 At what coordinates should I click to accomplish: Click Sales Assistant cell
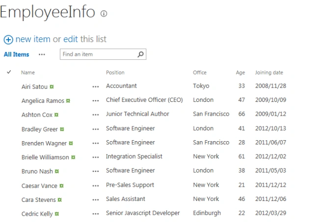(126, 199)
